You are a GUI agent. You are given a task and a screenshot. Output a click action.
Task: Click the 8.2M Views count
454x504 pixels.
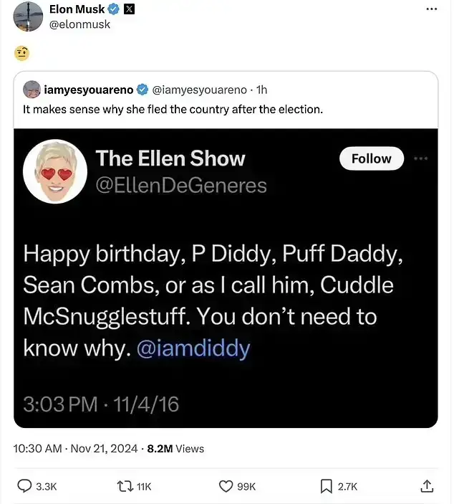tap(175, 449)
